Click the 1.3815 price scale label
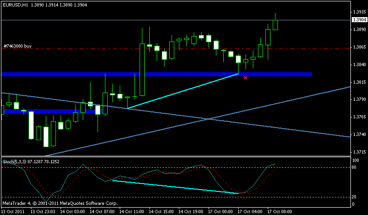The width and height of the screenshot is (368, 215). [360, 82]
